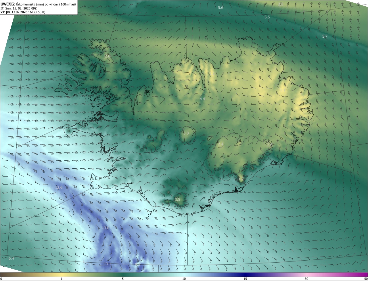
Task: Click the '0' tick on the color scale
Action: (1, 279)
